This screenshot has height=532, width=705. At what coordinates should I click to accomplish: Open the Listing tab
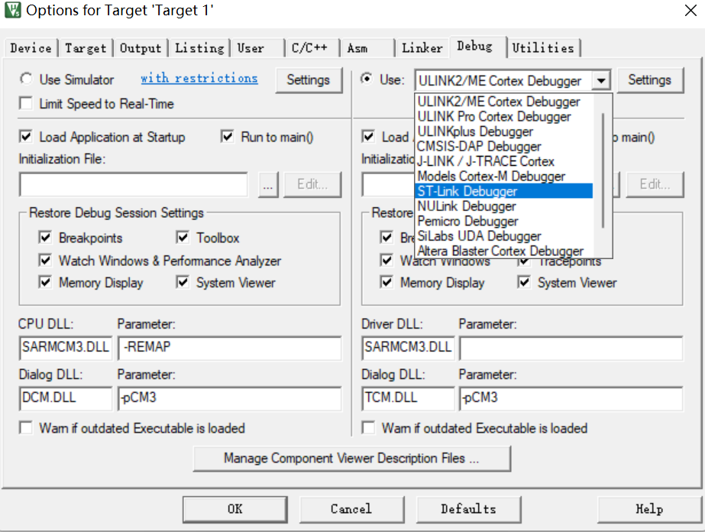click(x=199, y=47)
